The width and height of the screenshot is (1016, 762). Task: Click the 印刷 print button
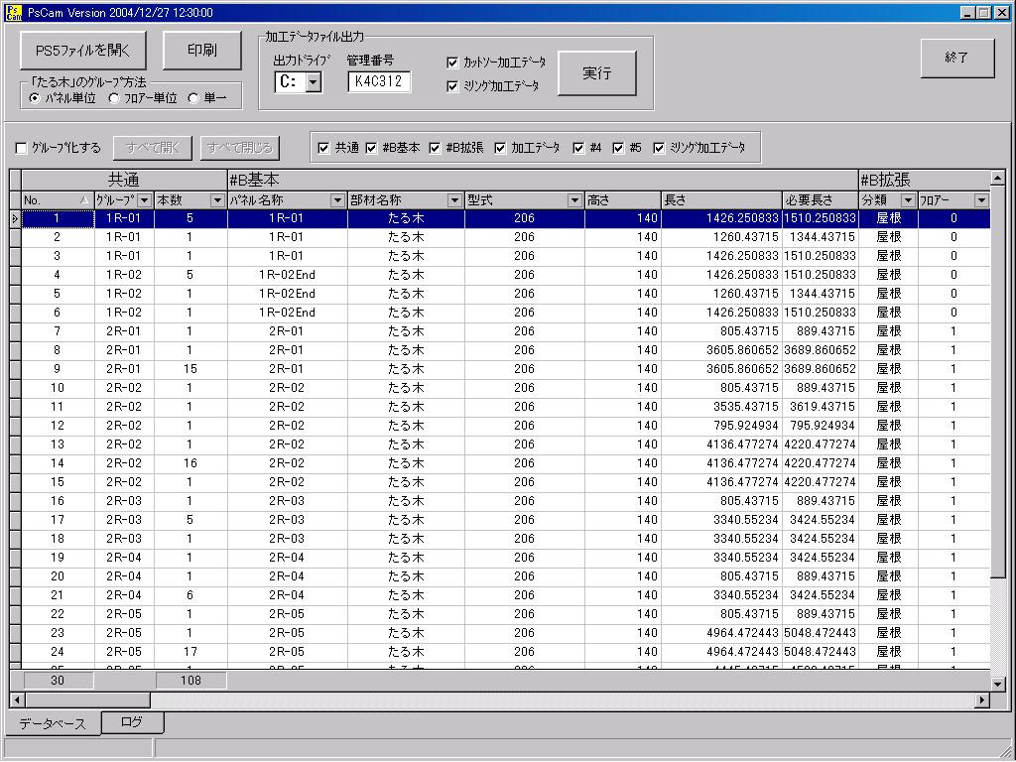tap(201, 50)
